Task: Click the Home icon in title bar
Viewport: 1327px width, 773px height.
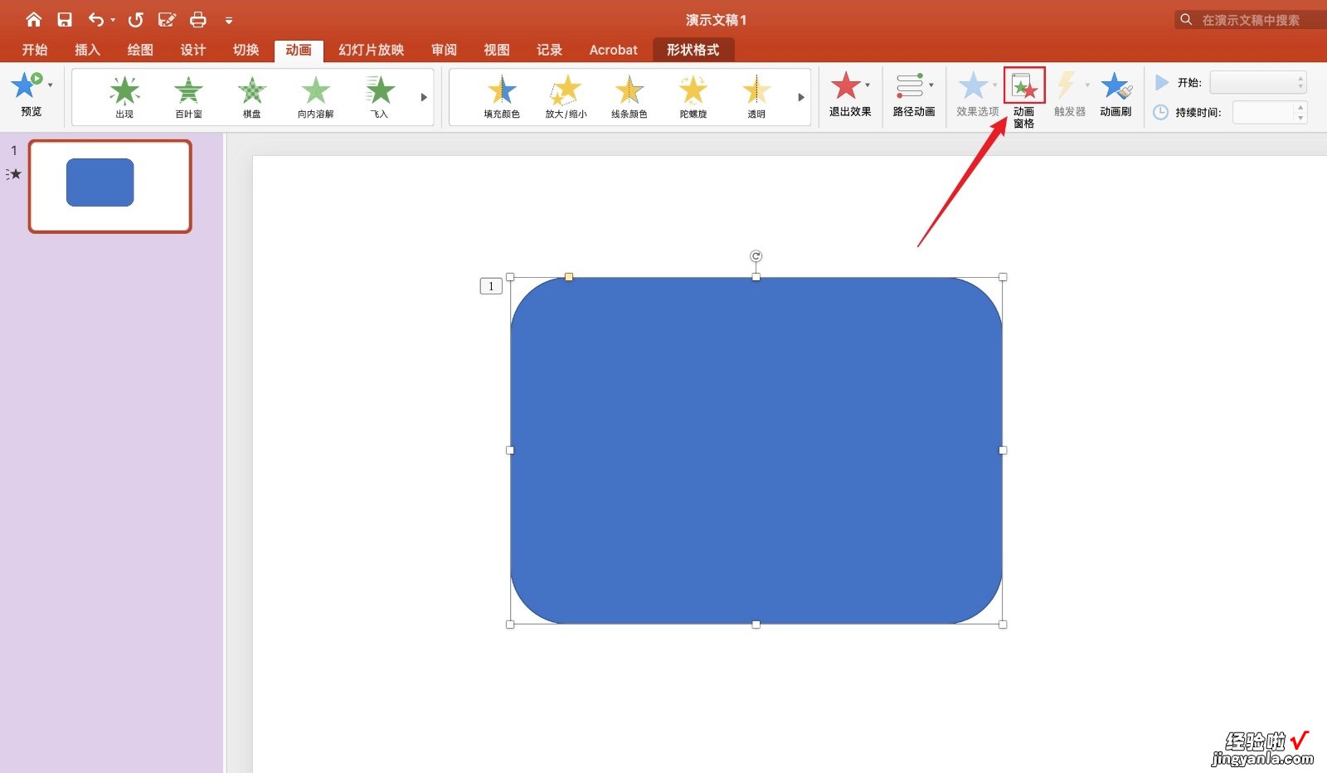Action: click(33, 19)
